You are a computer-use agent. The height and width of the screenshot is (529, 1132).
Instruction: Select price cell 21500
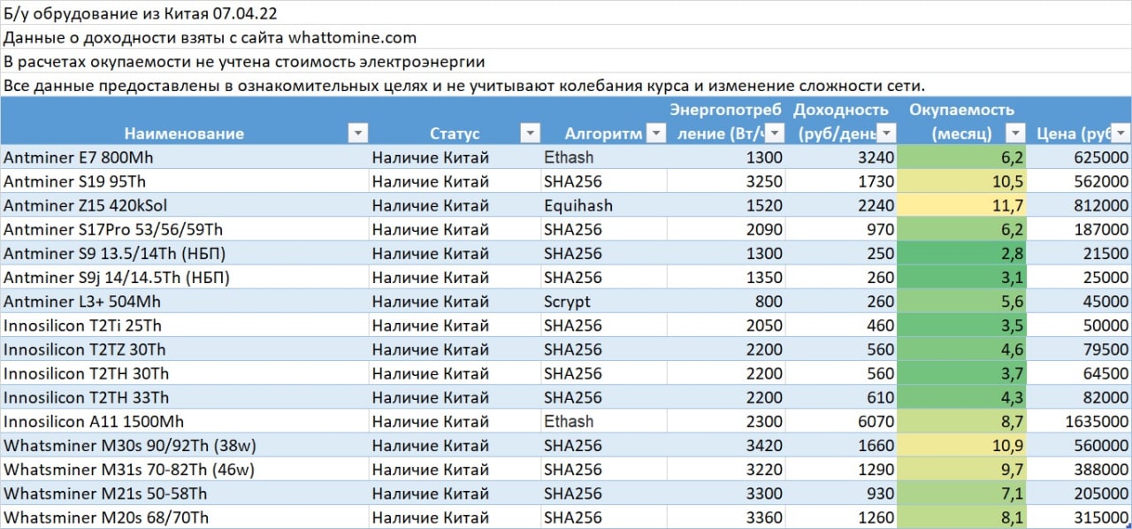tap(1080, 253)
